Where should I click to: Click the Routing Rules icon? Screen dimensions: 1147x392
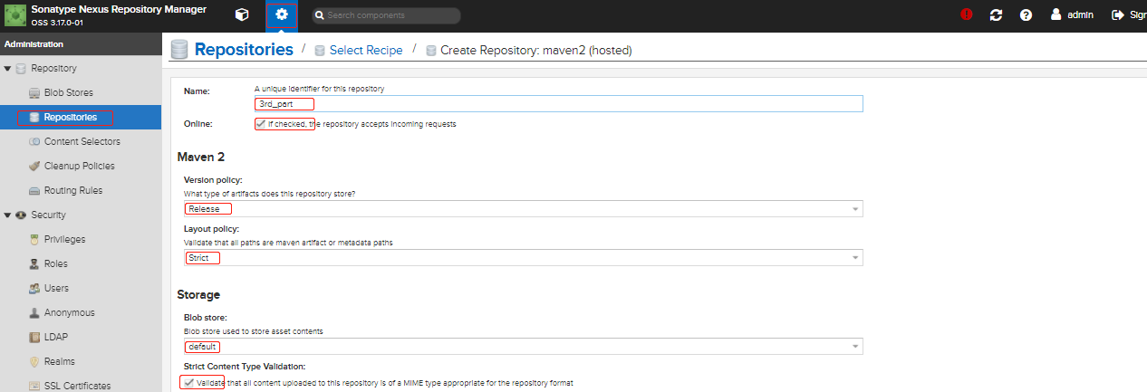[34, 191]
